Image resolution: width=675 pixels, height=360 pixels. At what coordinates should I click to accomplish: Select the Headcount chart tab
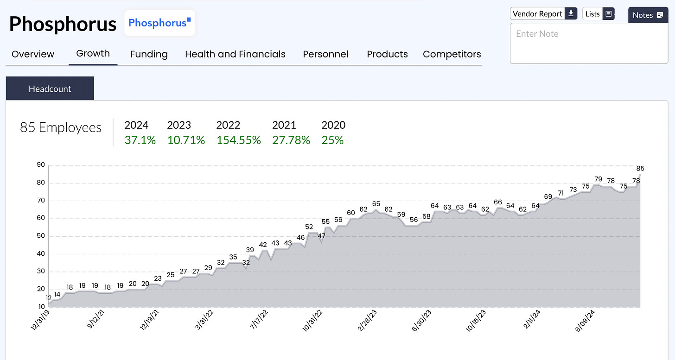pyautogui.click(x=50, y=88)
